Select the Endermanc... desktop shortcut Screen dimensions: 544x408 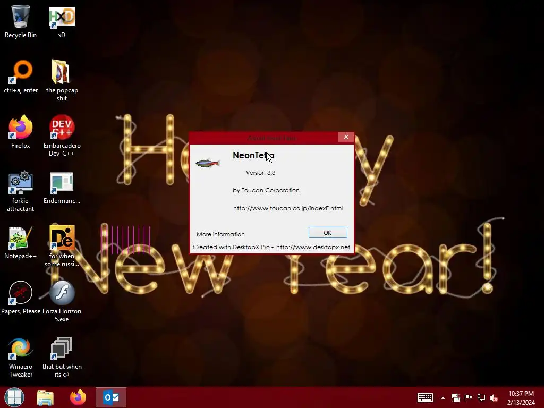[x=62, y=188]
